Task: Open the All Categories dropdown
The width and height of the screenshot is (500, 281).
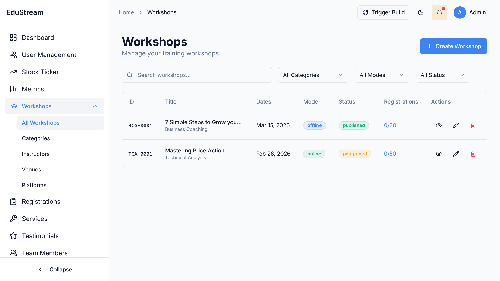Action: (x=313, y=75)
